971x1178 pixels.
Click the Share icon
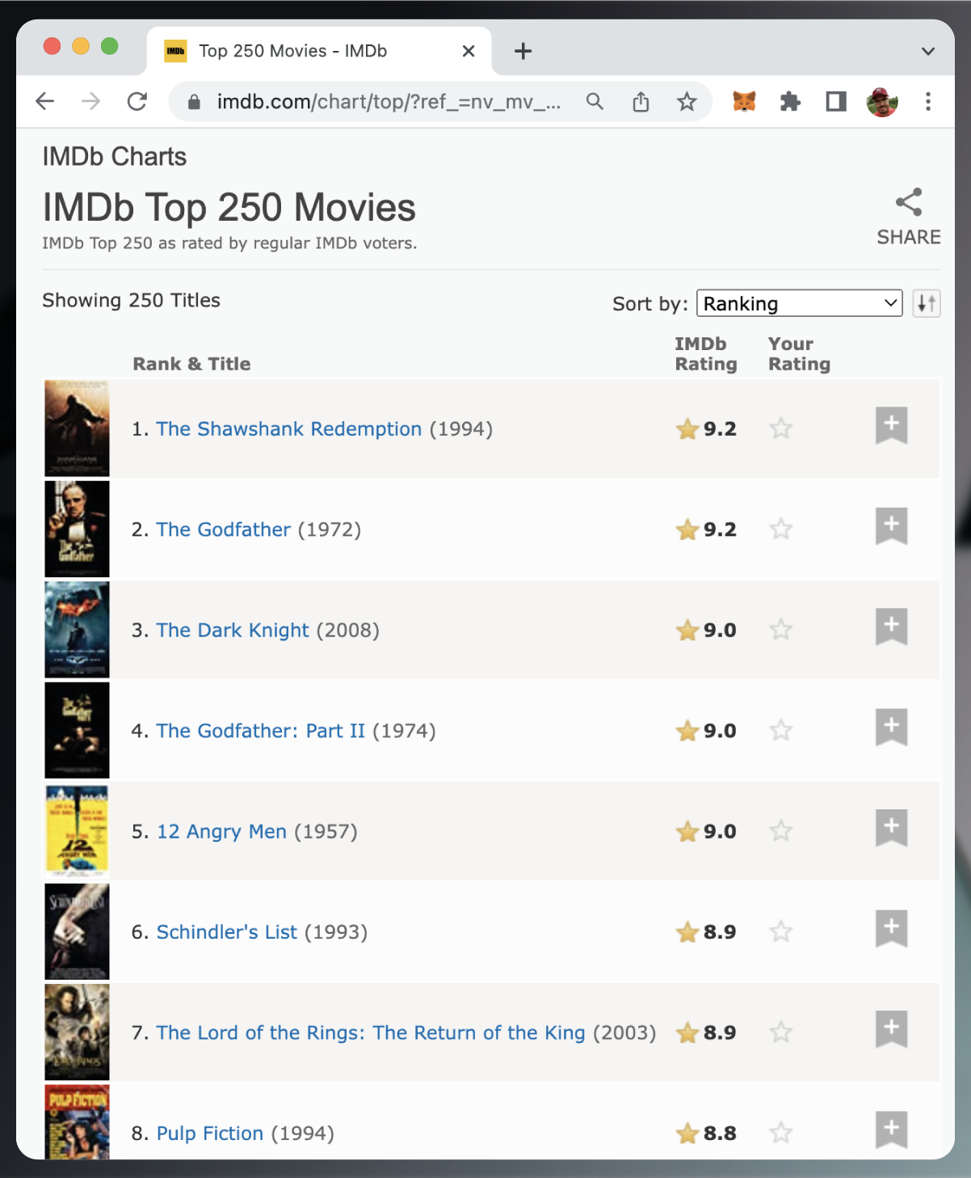coord(908,203)
